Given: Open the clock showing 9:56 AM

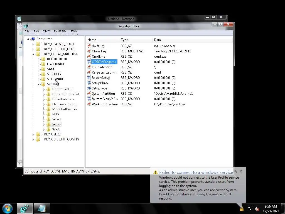Looking at the screenshot, I should [271, 208].
